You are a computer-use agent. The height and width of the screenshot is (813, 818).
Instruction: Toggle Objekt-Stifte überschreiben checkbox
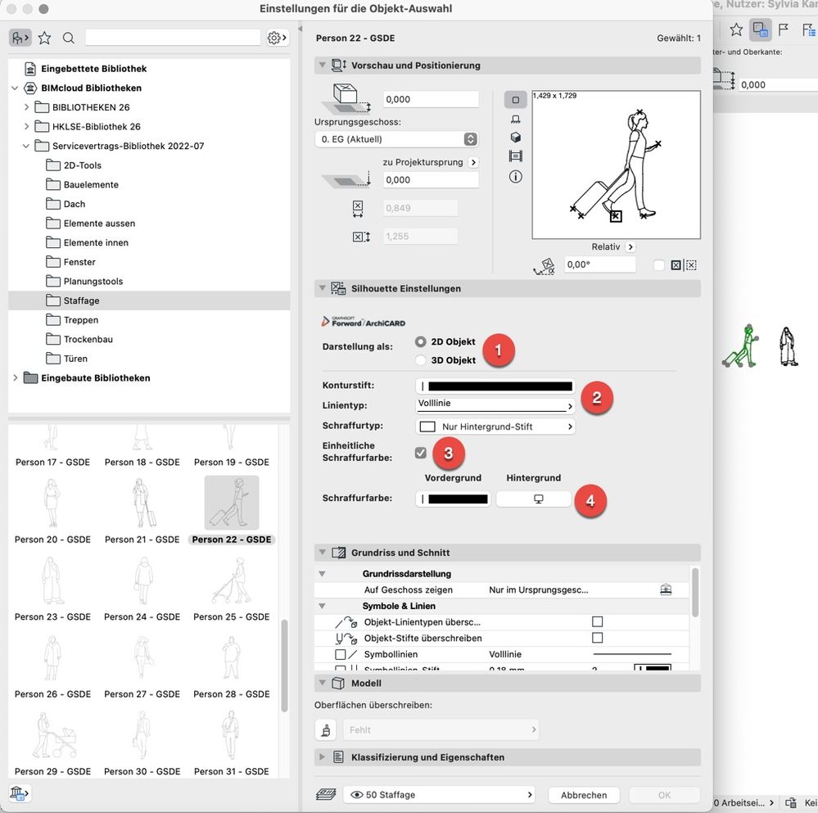point(597,638)
